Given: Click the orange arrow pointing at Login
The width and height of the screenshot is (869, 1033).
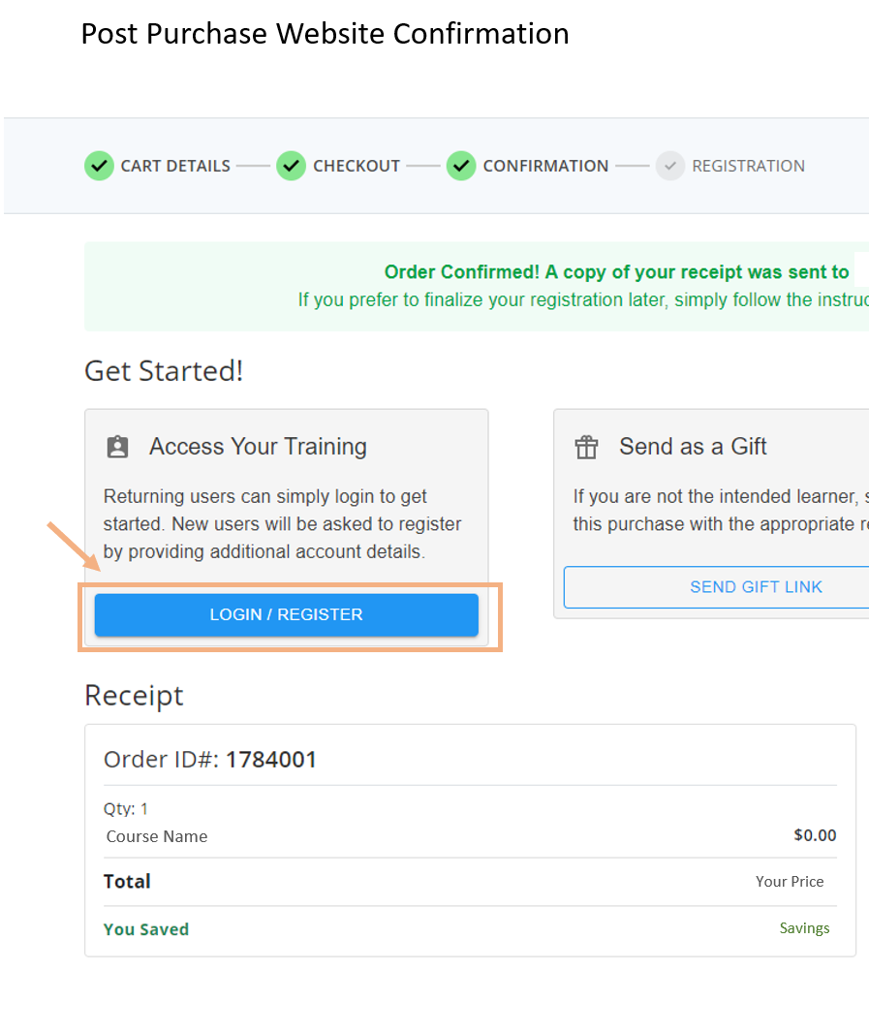Looking at the screenshot, I should point(74,547).
